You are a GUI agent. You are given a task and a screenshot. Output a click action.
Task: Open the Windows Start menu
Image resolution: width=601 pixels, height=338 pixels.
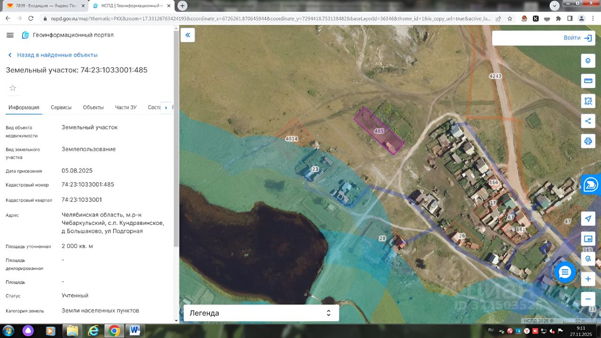(x=8, y=331)
